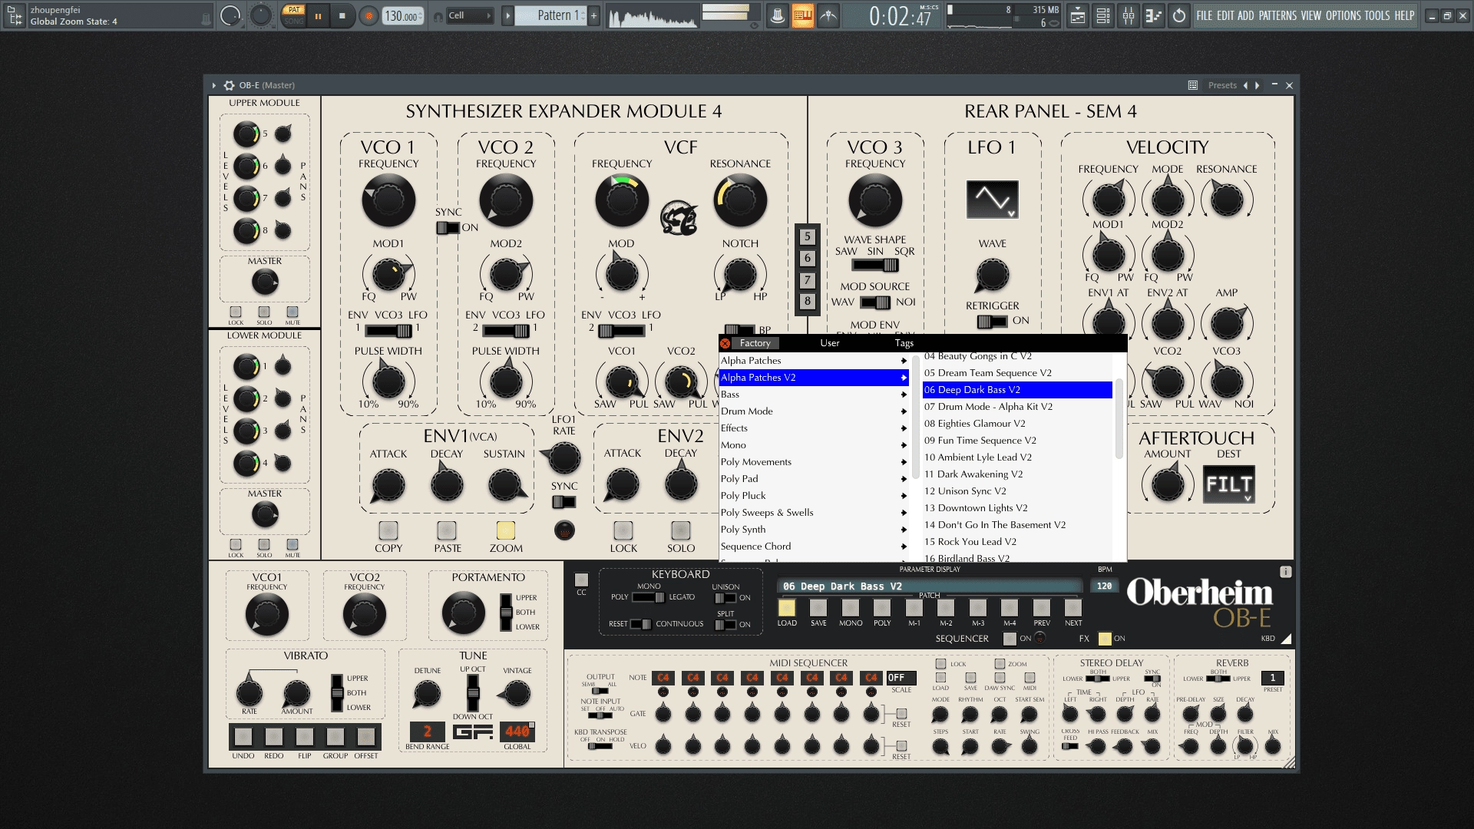The height and width of the screenshot is (829, 1474).
Task: Click the UNDO button
Action: [243, 737]
